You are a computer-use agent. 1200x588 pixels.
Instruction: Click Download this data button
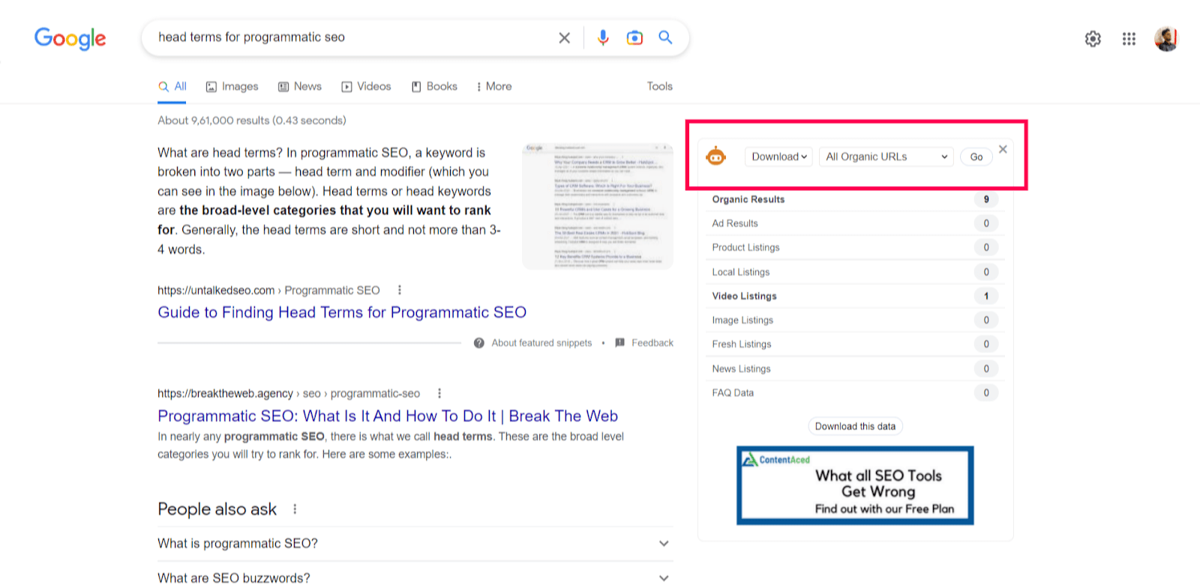click(x=855, y=426)
